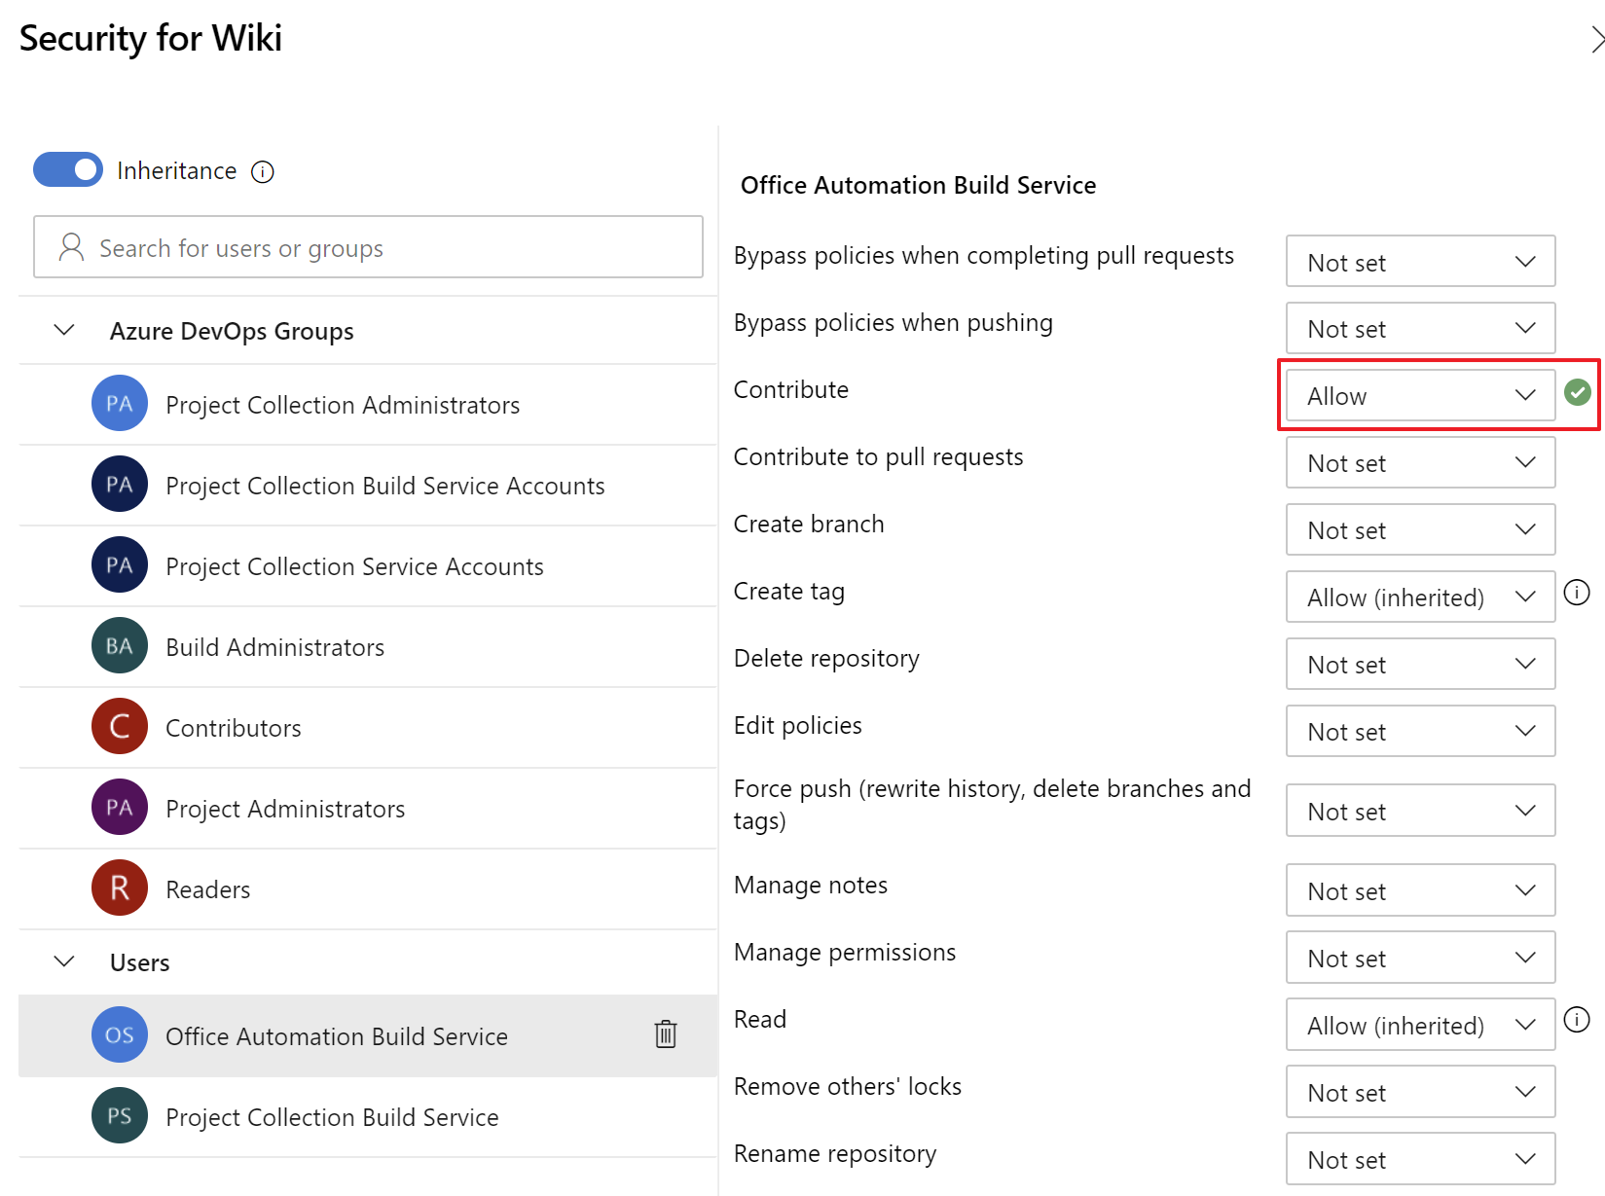The width and height of the screenshot is (1605, 1196).
Task: Click the Project Collection Service Accounts avatar
Action: click(x=120, y=564)
